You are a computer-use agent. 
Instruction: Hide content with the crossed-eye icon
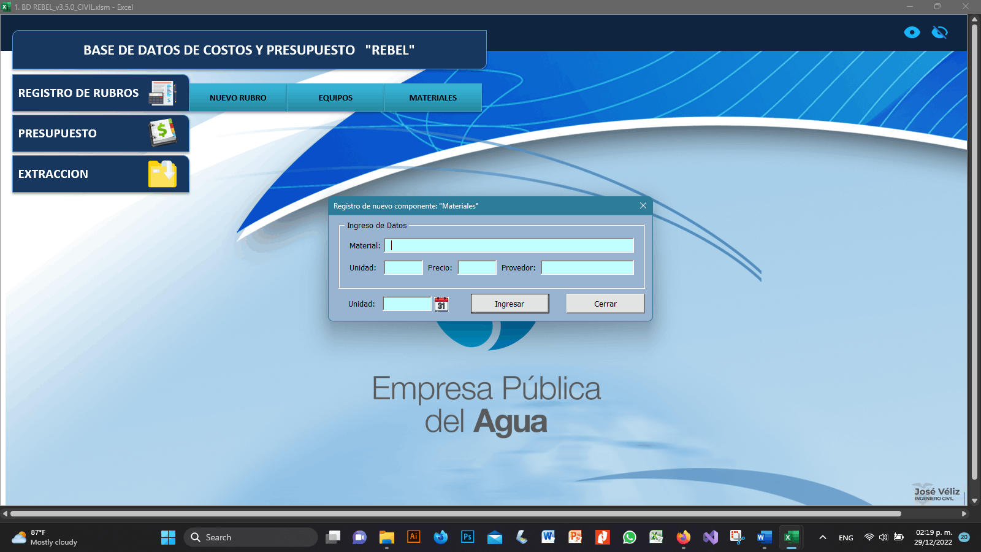click(939, 33)
